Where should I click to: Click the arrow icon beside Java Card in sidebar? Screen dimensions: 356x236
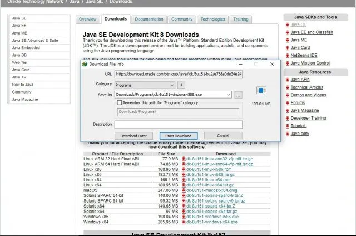[x=288, y=48]
